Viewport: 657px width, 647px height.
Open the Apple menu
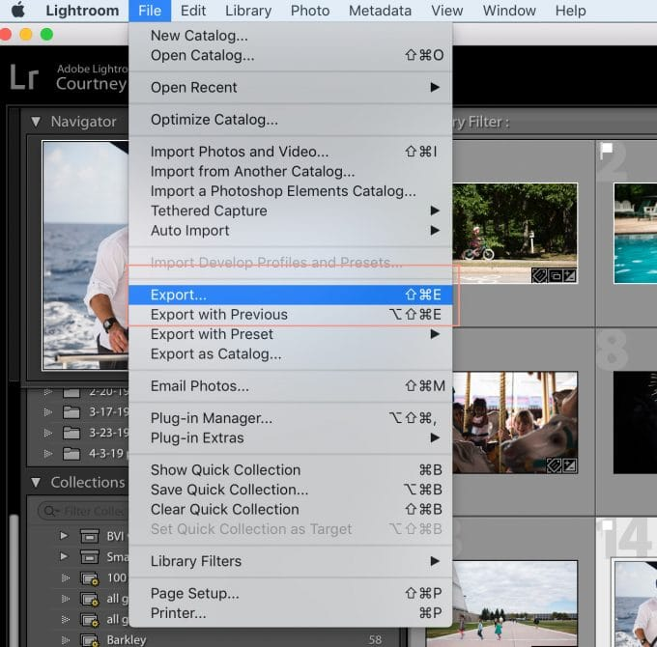point(17,10)
